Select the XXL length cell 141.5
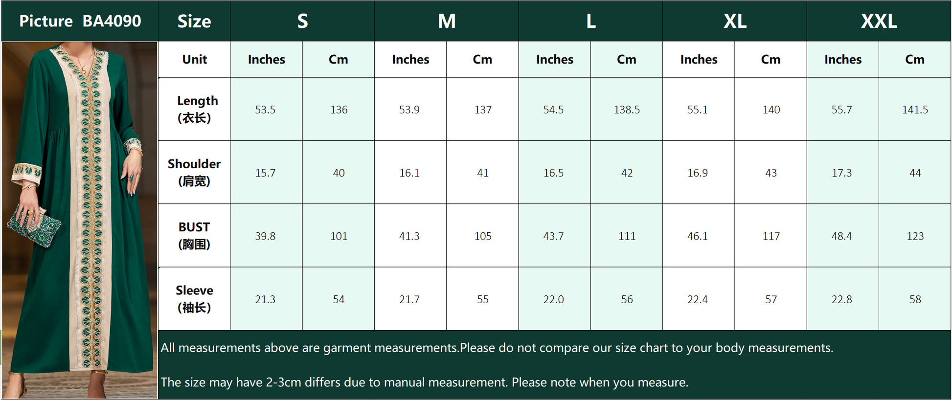Screen dimensions: 952x400 (x=915, y=109)
